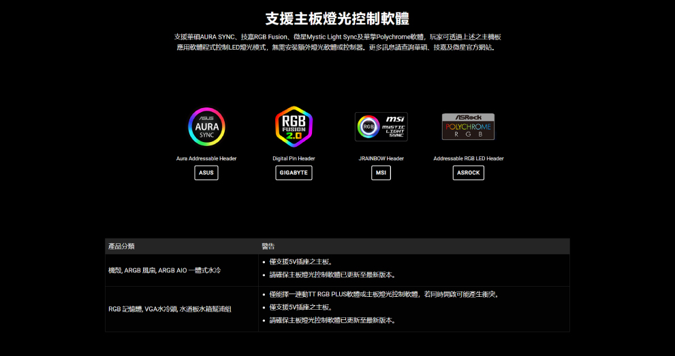This screenshot has width=675, height=356.
Task: Click the RGB Fusion 2.0 logo
Action: click(x=294, y=126)
